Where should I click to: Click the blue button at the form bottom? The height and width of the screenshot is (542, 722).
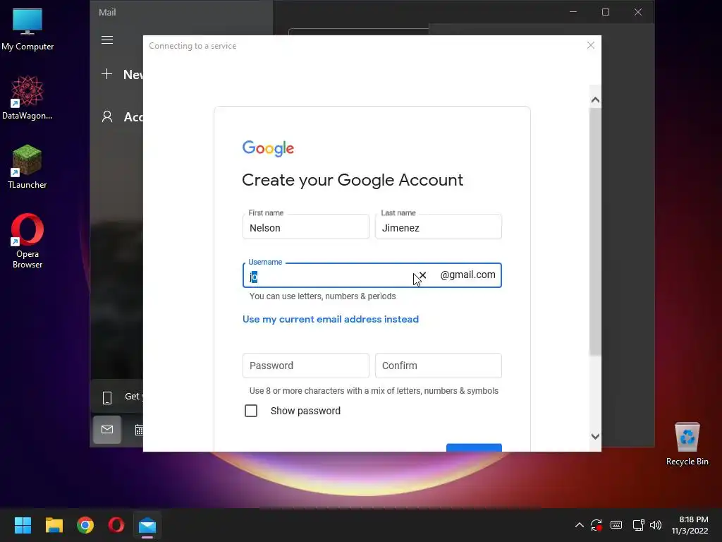pos(474,447)
